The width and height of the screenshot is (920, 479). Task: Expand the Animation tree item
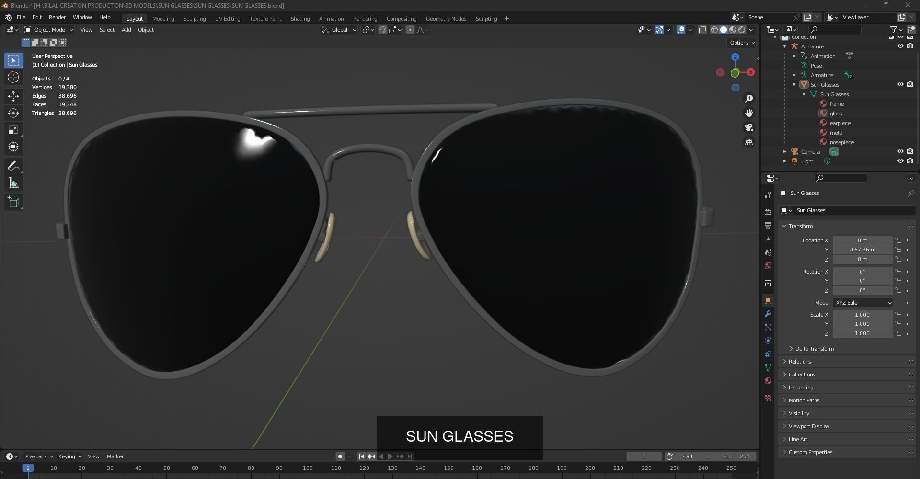pos(794,56)
